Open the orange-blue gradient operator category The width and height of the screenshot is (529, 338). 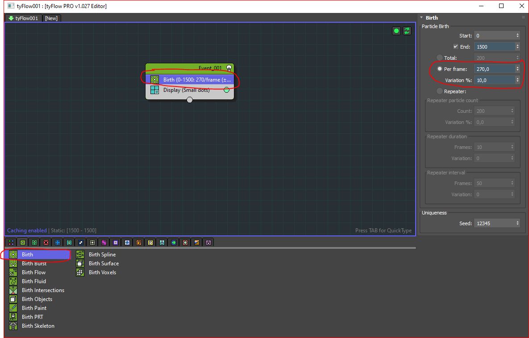(197, 242)
